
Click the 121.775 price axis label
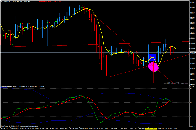coord(193,8)
